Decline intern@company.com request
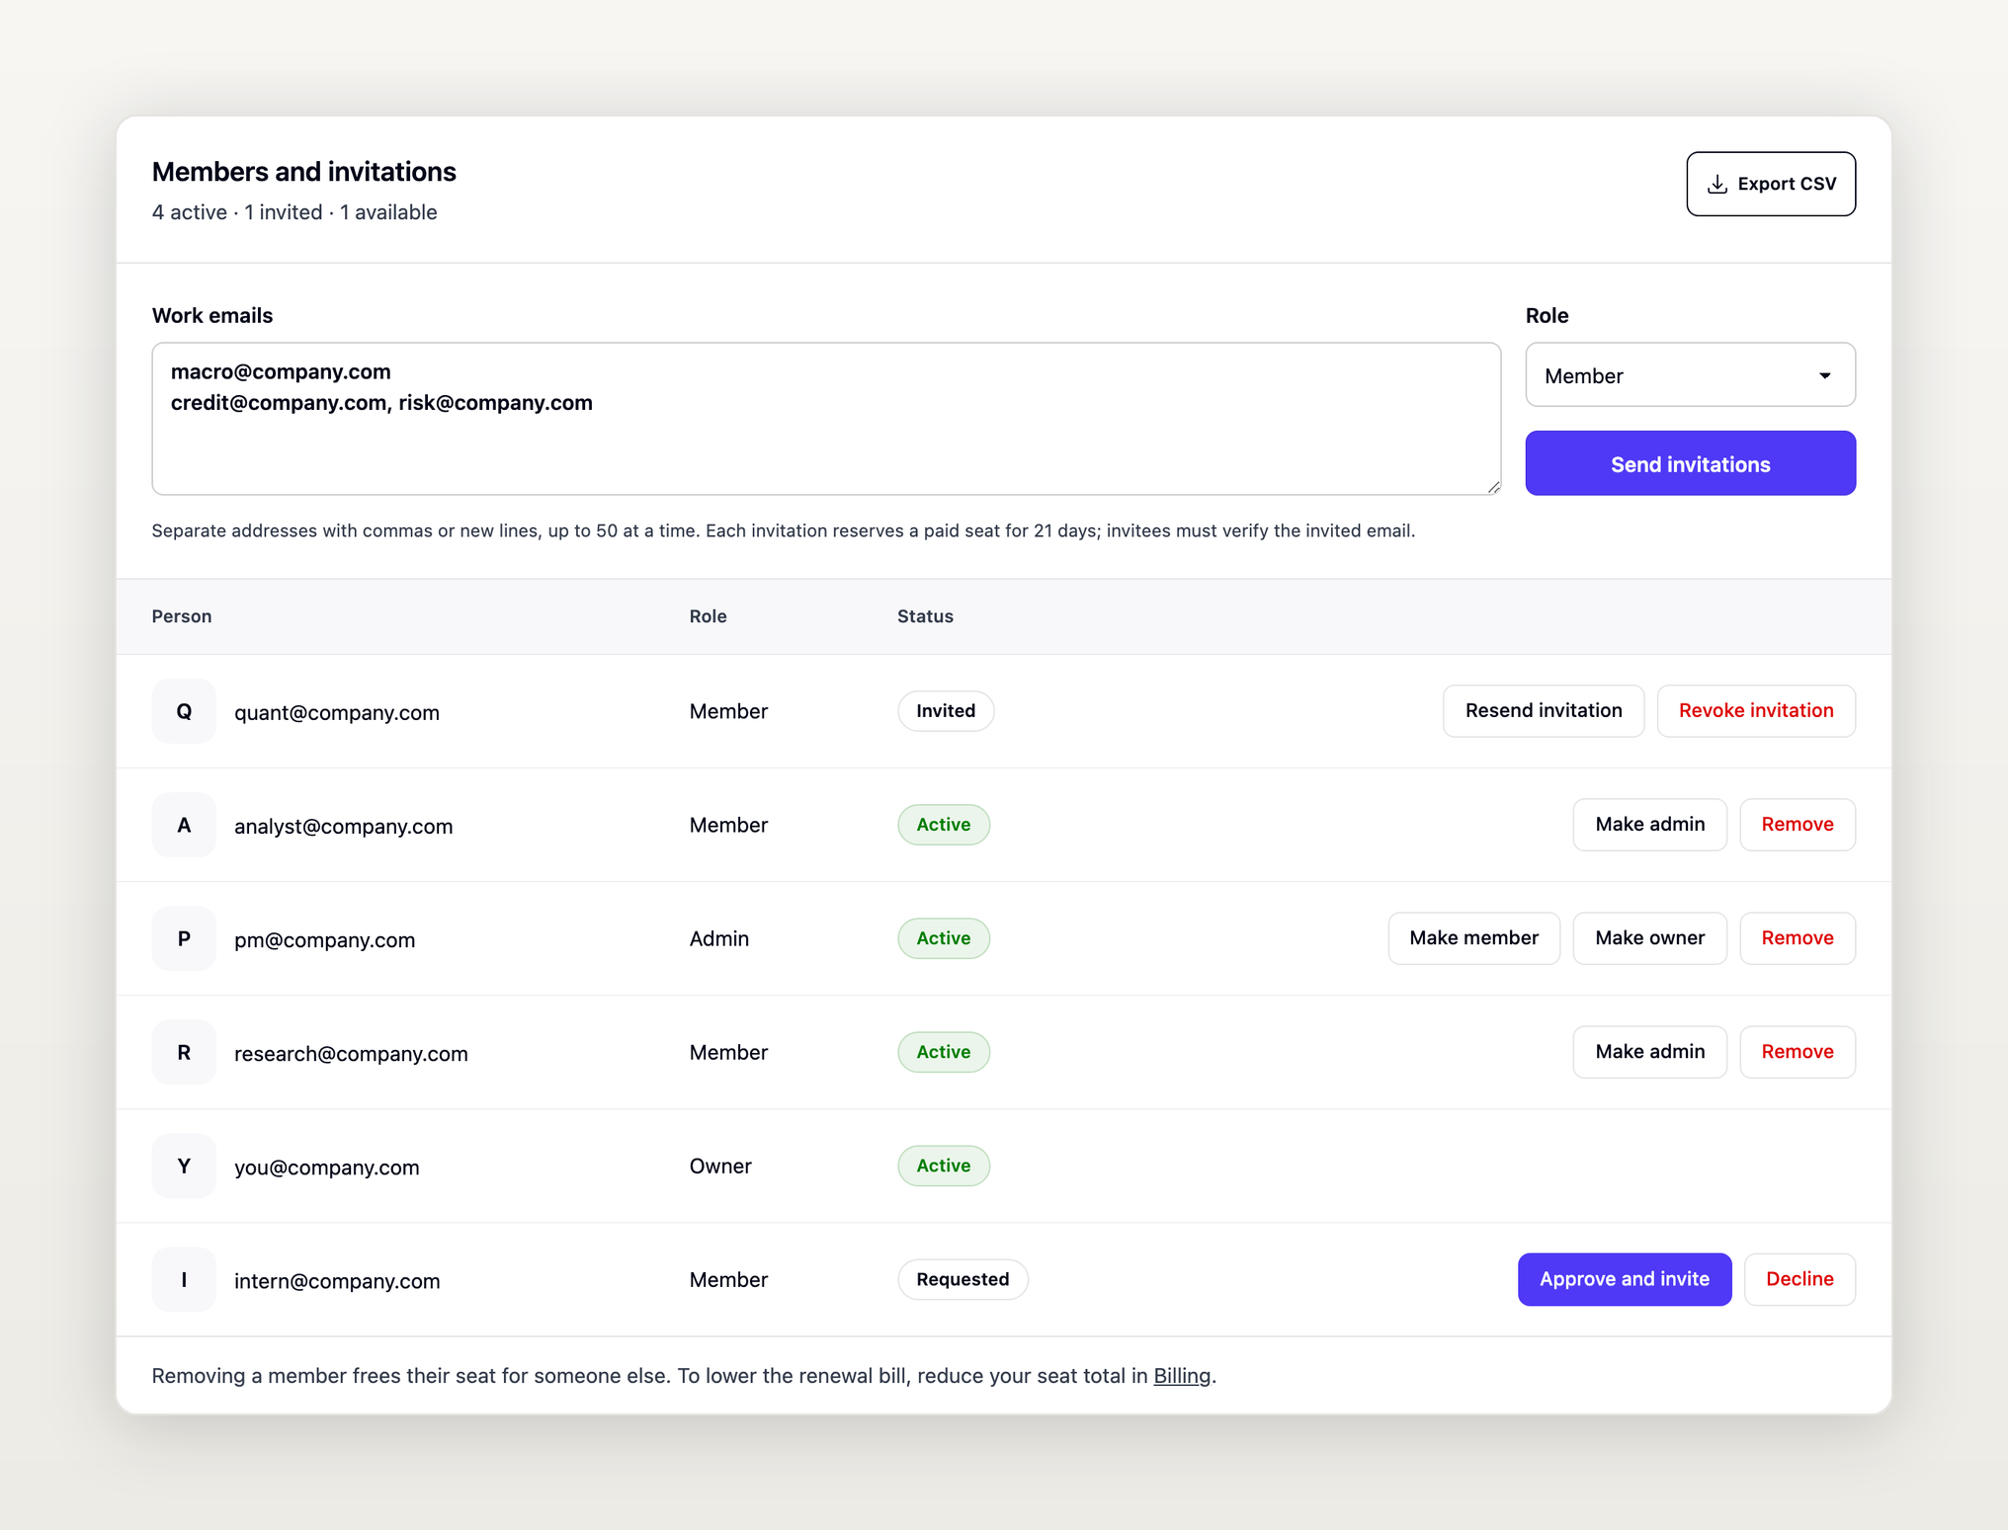The image size is (2008, 1530). (x=1799, y=1279)
